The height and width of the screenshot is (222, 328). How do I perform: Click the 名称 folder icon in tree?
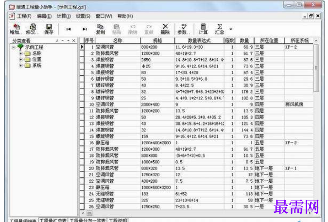tap(27, 53)
